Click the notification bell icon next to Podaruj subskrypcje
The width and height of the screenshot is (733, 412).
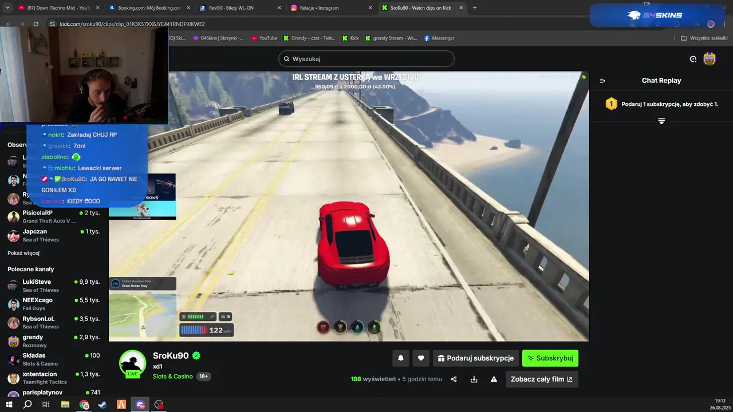(x=401, y=358)
